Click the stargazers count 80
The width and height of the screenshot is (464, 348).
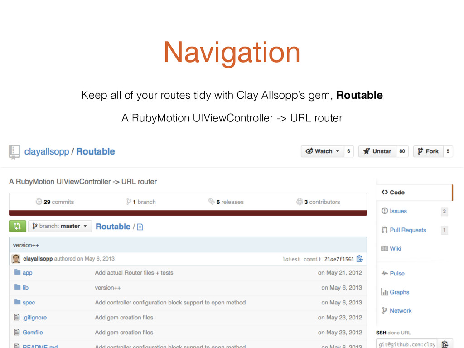(x=402, y=151)
